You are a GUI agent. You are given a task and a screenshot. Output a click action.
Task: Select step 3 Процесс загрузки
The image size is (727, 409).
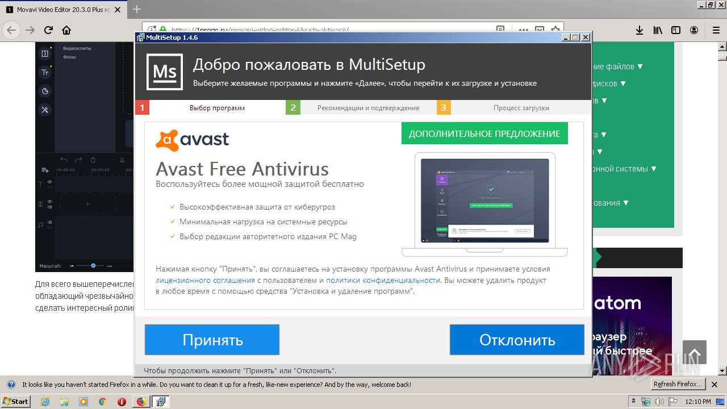click(x=514, y=107)
